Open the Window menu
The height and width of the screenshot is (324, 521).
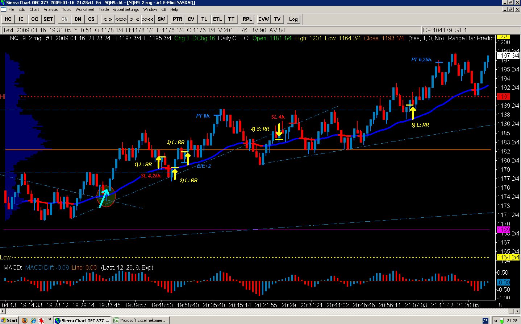(150, 9)
